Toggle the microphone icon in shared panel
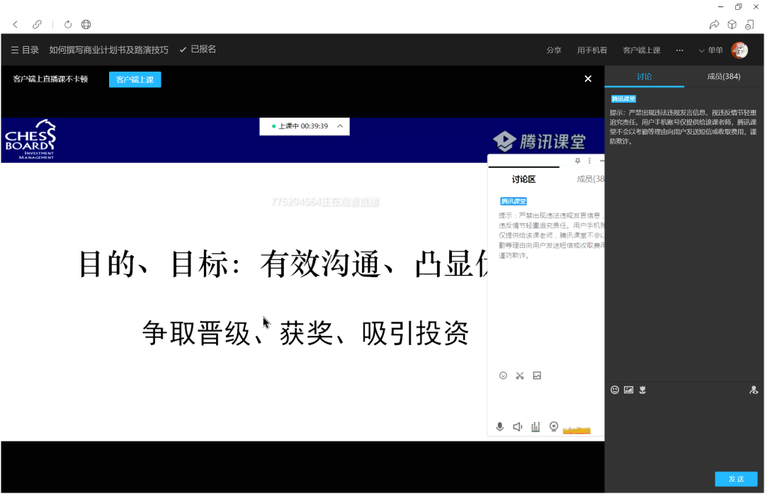 (499, 427)
